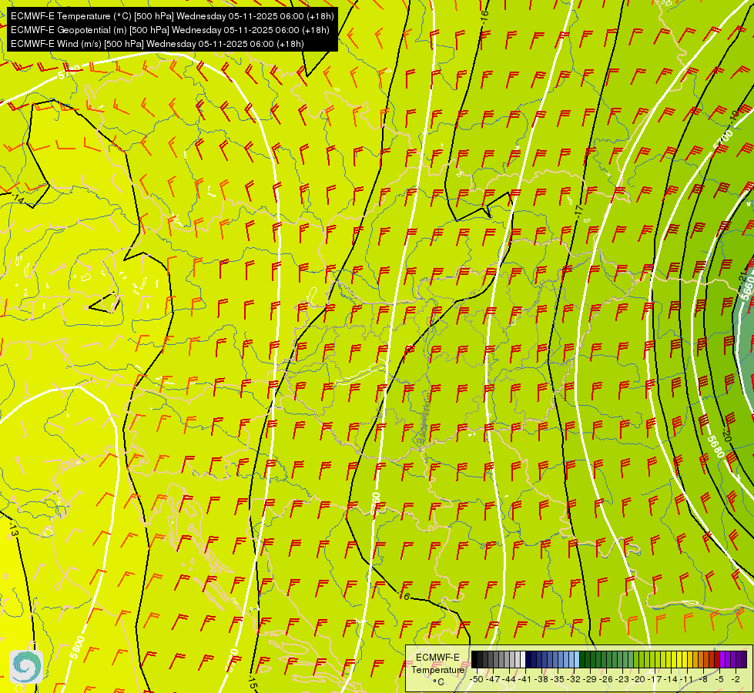The height and width of the screenshot is (693, 754).
Task: Click the -14 isotherm label on the map
Action: tap(18, 198)
